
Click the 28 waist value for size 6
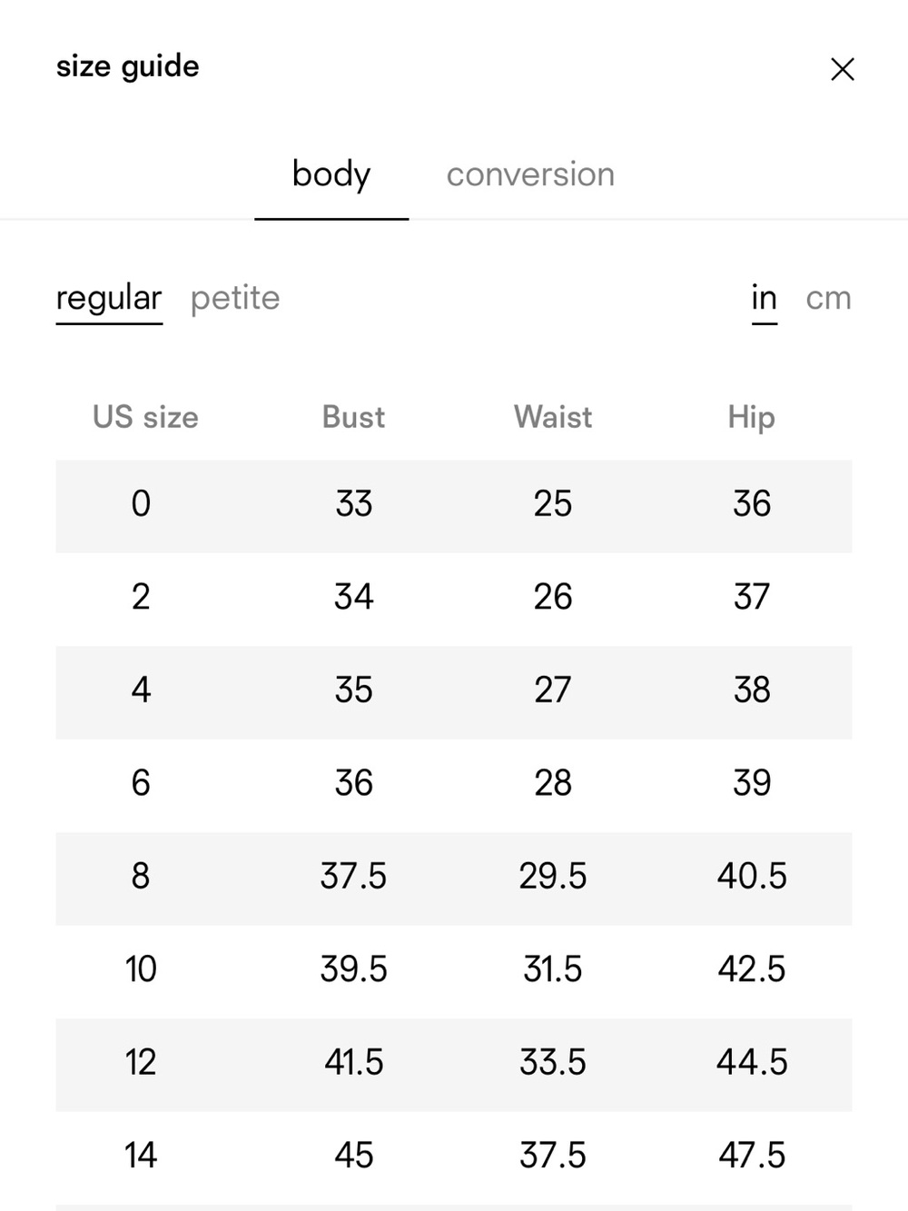click(553, 783)
